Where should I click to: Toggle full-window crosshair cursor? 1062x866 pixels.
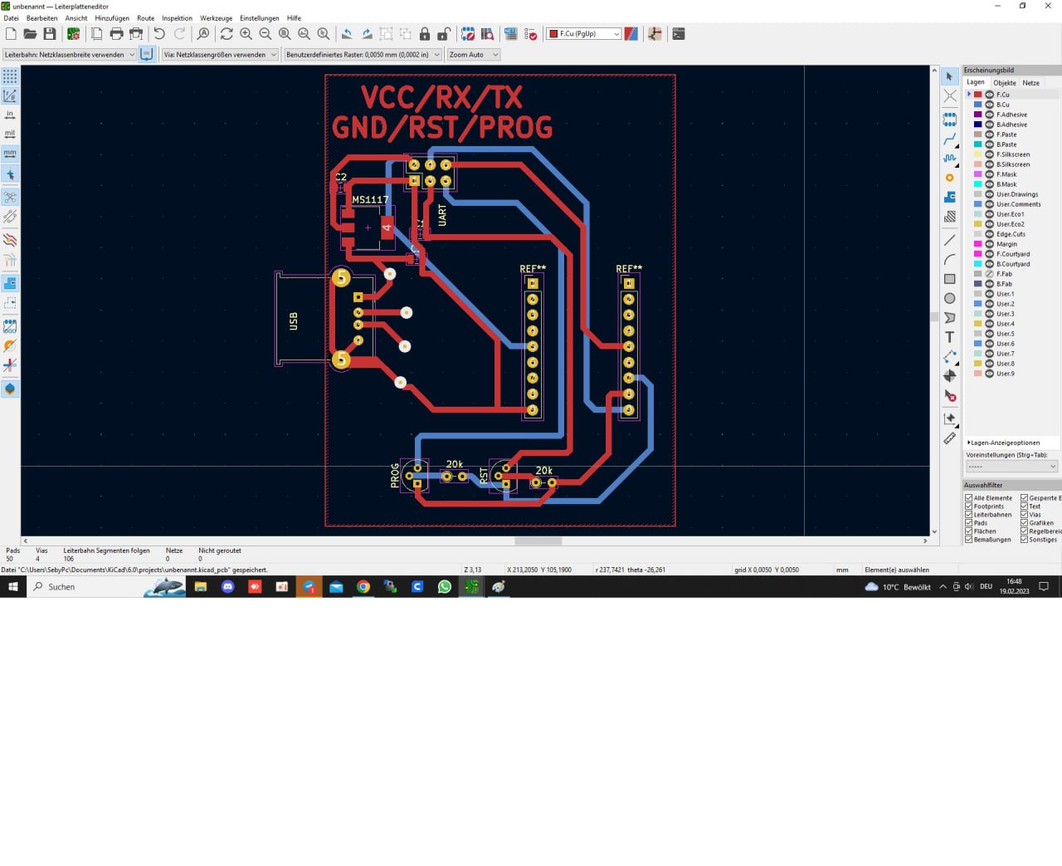pyautogui.click(x=10, y=174)
